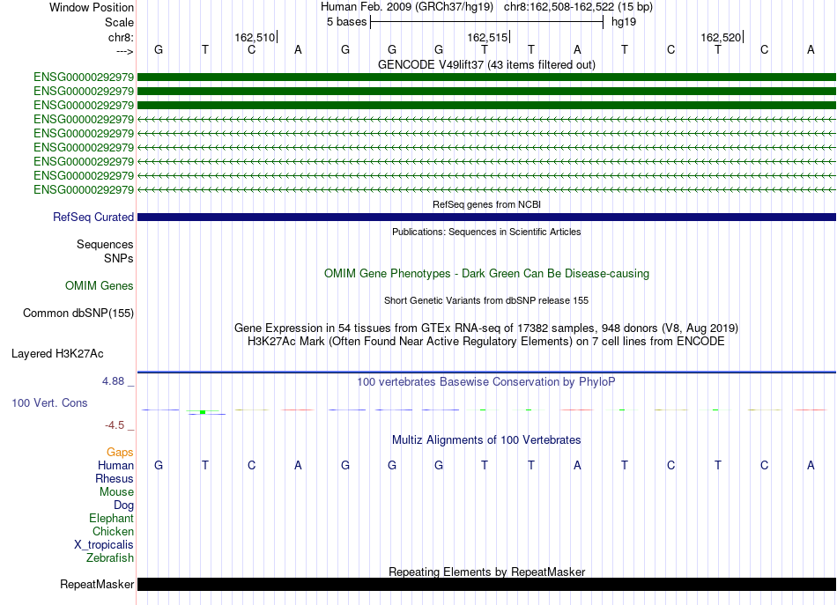Click the -4.5 lower PhyloP scale value

tap(115, 424)
